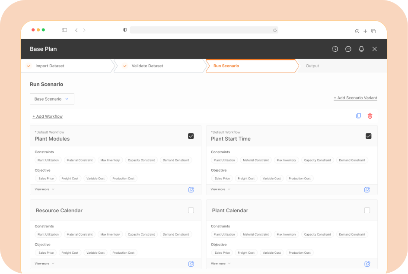Reload the page with the refresh icon

[275, 30]
